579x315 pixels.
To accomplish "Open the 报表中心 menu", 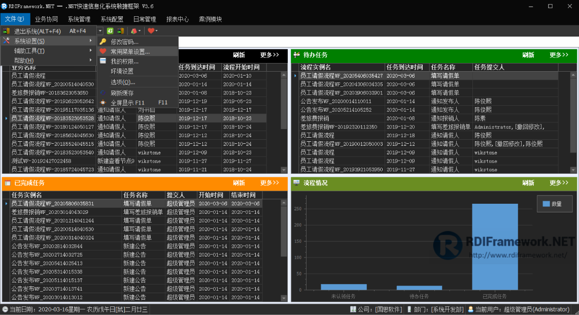I will [177, 19].
